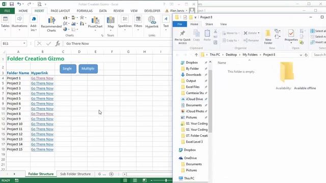The height and width of the screenshot is (183, 326).
Task: Click the Copy icon in Explorer ribbon
Action: (x=196, y=35)
